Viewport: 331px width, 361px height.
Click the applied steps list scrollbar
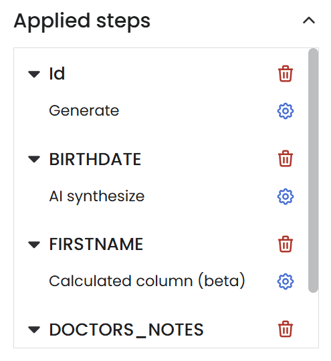(x=313, y=170)
